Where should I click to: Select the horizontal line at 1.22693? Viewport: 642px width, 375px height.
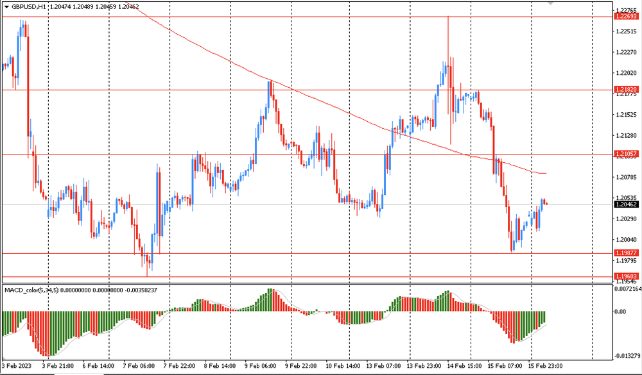(x=307, y=17)
